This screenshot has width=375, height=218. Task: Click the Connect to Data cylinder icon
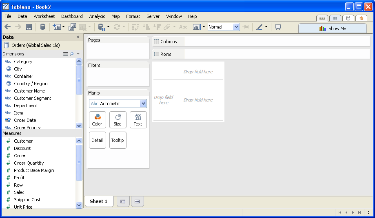pos(42,27)
